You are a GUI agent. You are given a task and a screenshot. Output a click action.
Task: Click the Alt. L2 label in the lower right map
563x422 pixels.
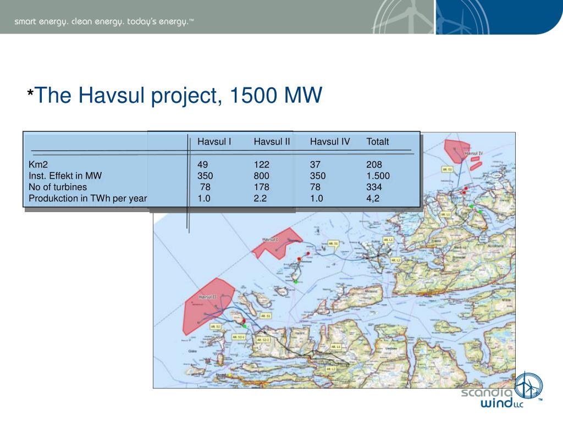click(330, 368)
